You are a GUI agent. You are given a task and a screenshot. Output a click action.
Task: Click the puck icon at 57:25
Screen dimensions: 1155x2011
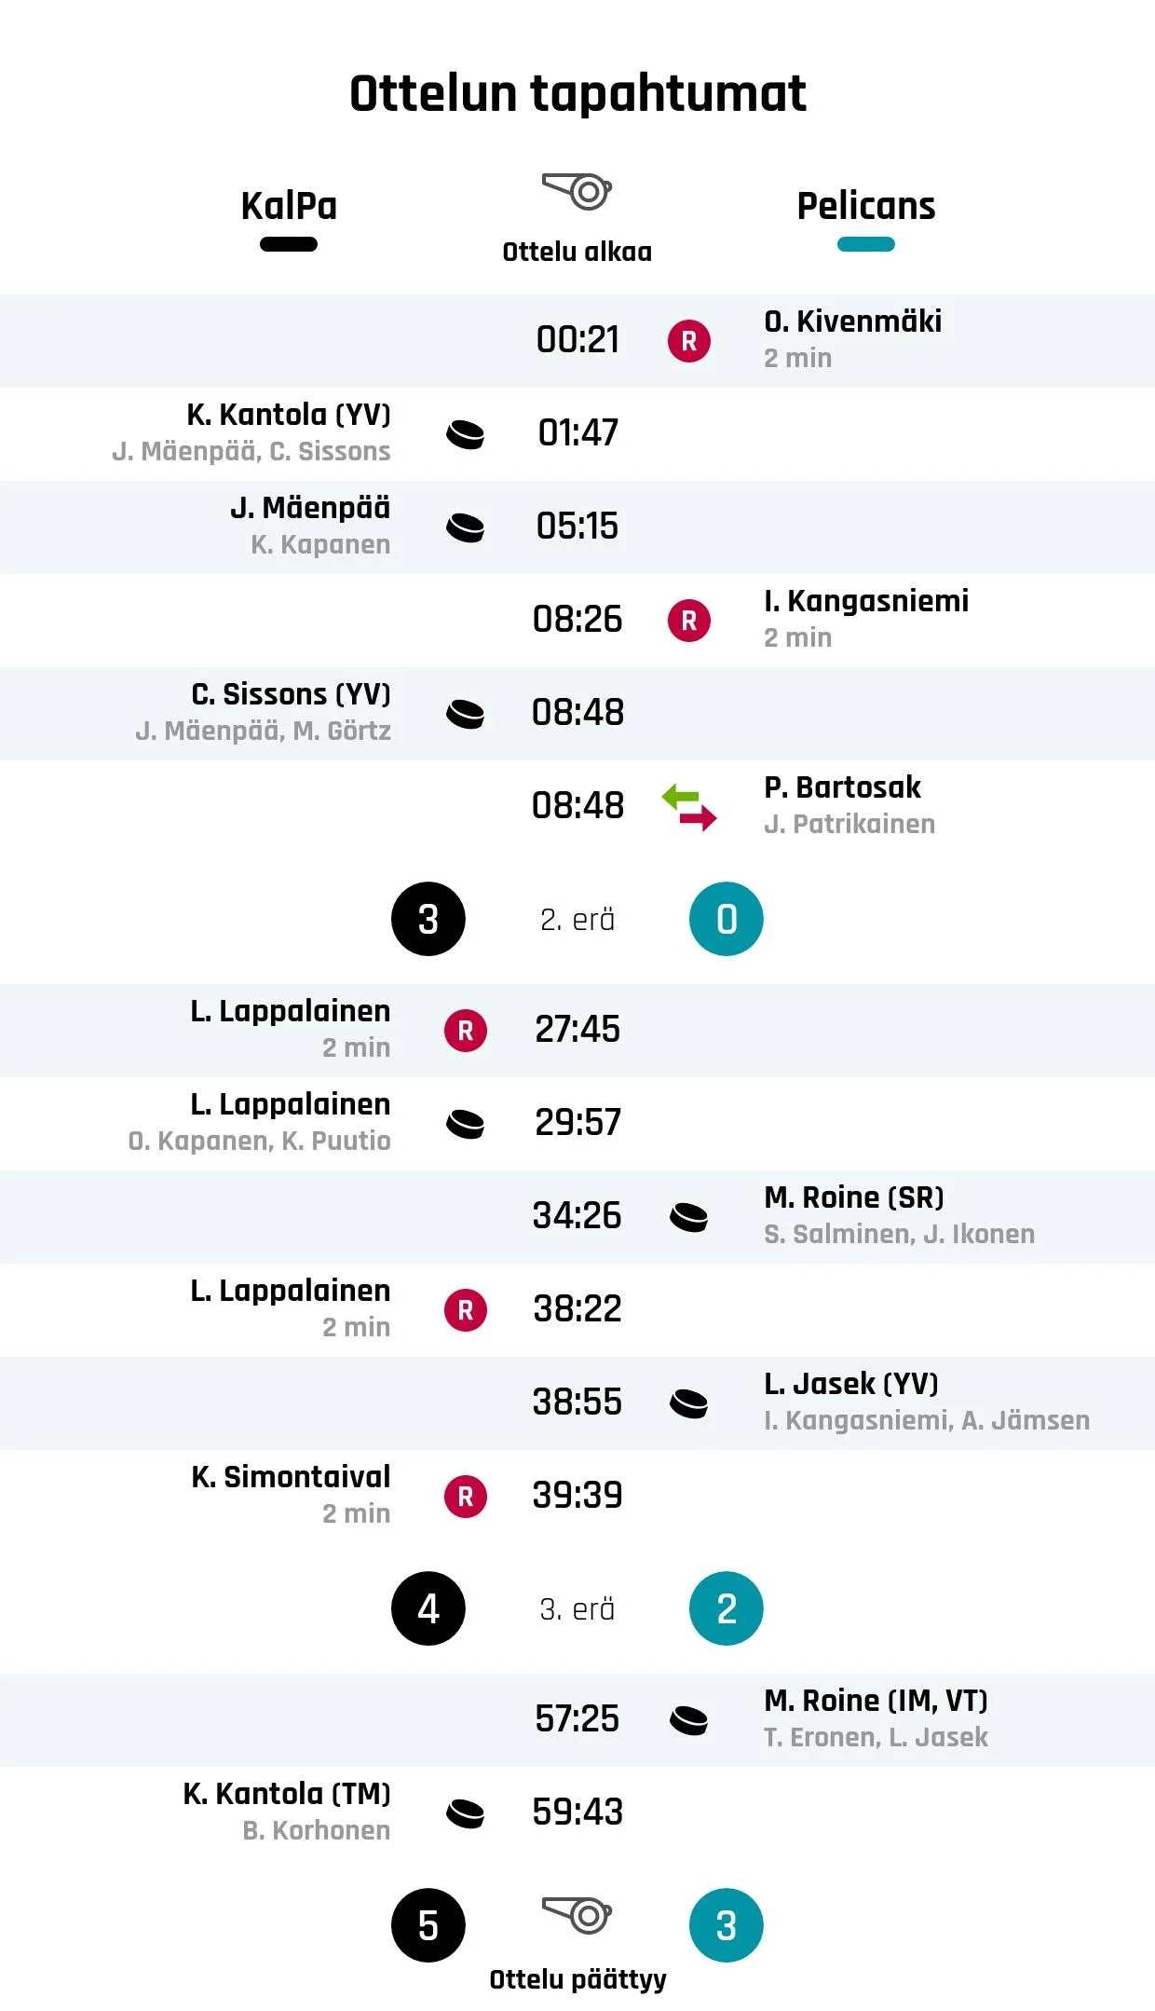pos(689,1720)
